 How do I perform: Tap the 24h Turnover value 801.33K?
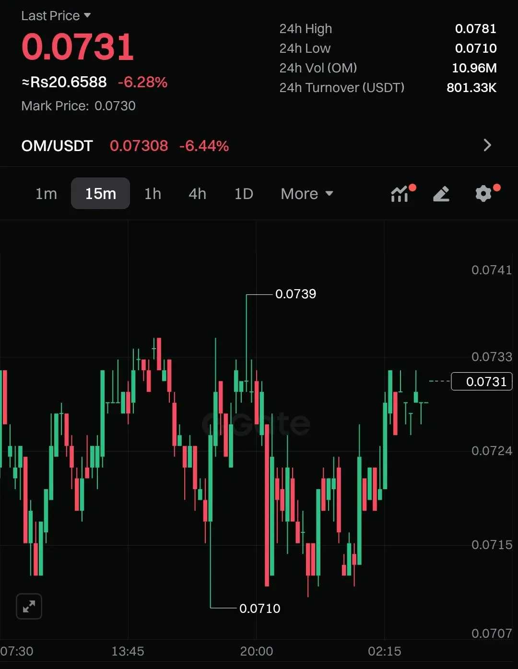tap(472, 88)
